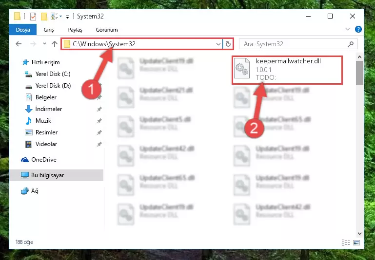Open Customize Quick Access Toolbar dropdown
375x260 pixels.
point(67,17)
